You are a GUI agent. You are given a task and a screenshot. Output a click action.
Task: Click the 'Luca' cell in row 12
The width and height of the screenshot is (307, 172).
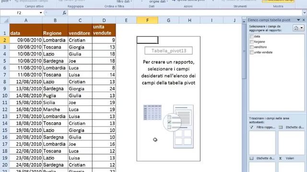click(80, 109)
